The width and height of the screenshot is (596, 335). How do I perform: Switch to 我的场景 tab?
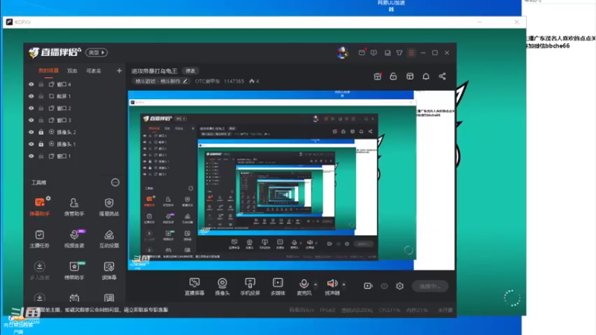pos(48,71)
